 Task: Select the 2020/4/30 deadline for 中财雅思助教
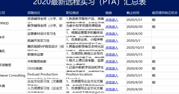tap(139, 62)
